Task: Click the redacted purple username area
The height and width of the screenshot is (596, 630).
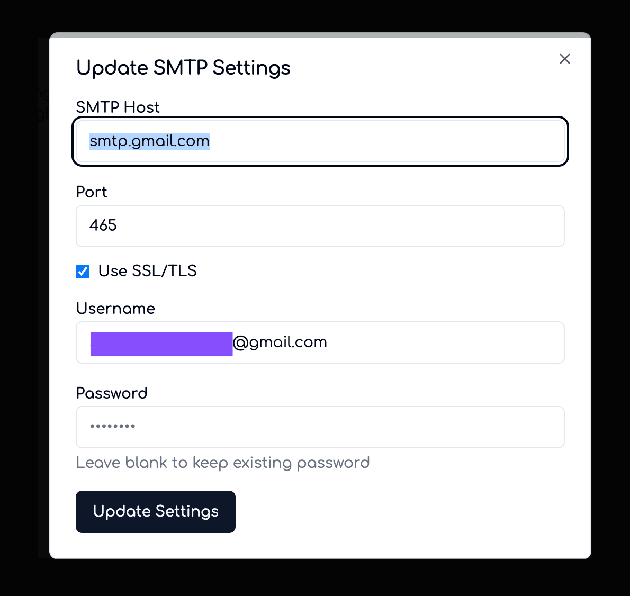Action: pyautogui.click(x=161, y=342)
